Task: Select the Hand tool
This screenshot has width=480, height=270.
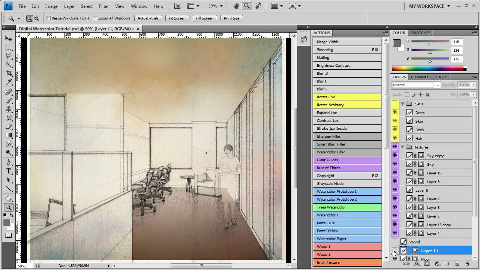Action: (x=9, y=198)
